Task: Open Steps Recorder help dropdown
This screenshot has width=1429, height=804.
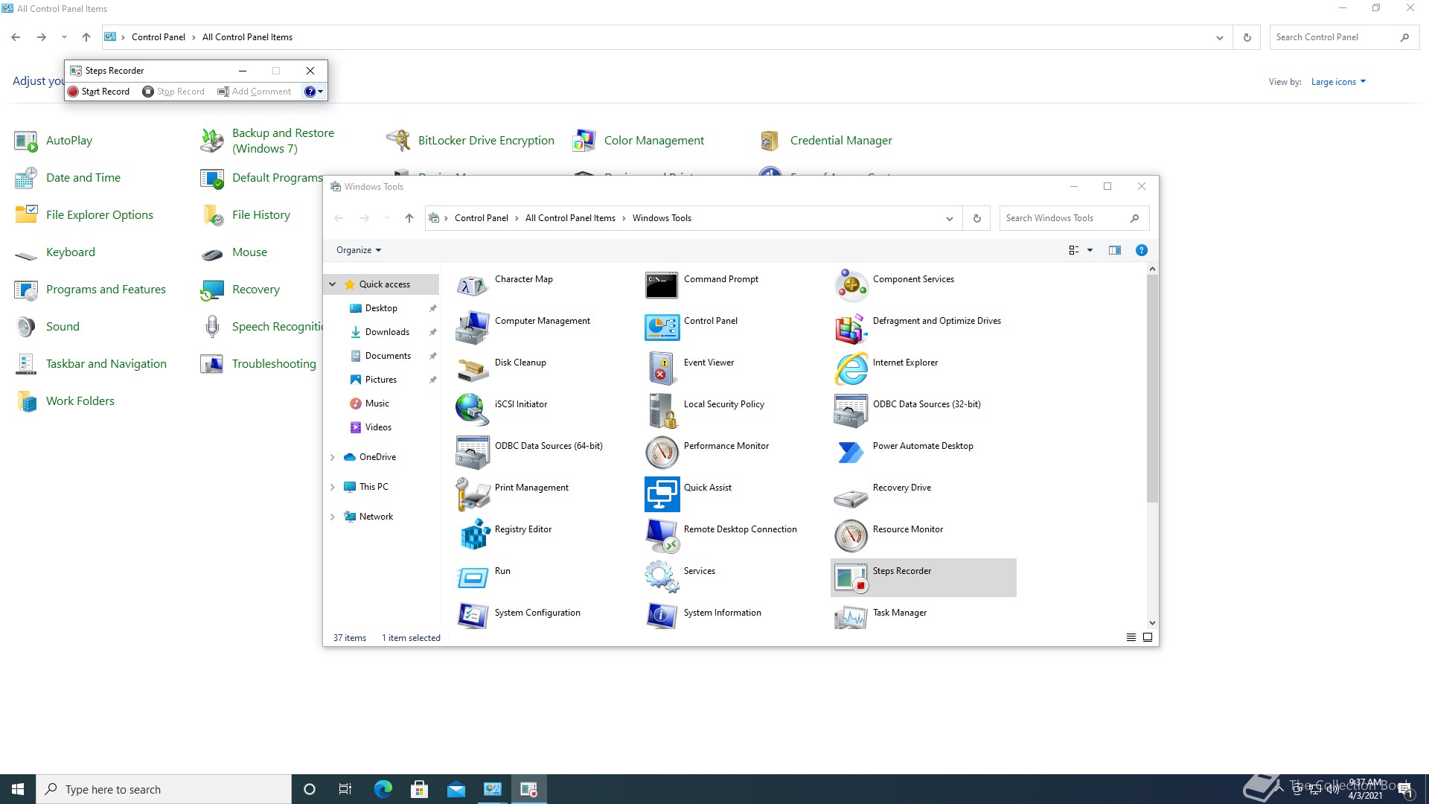Action: 314,92
